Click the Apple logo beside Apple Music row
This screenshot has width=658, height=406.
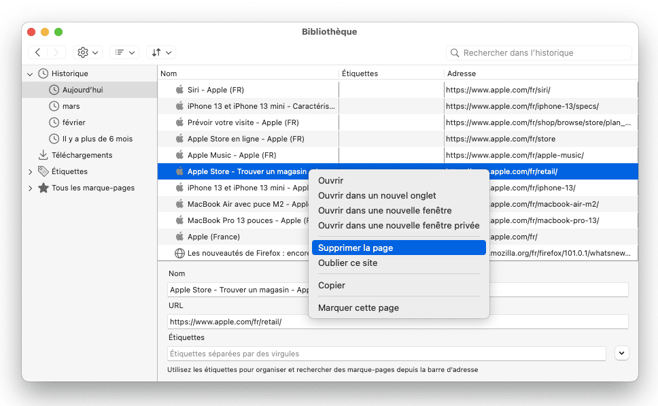(179, 155)
